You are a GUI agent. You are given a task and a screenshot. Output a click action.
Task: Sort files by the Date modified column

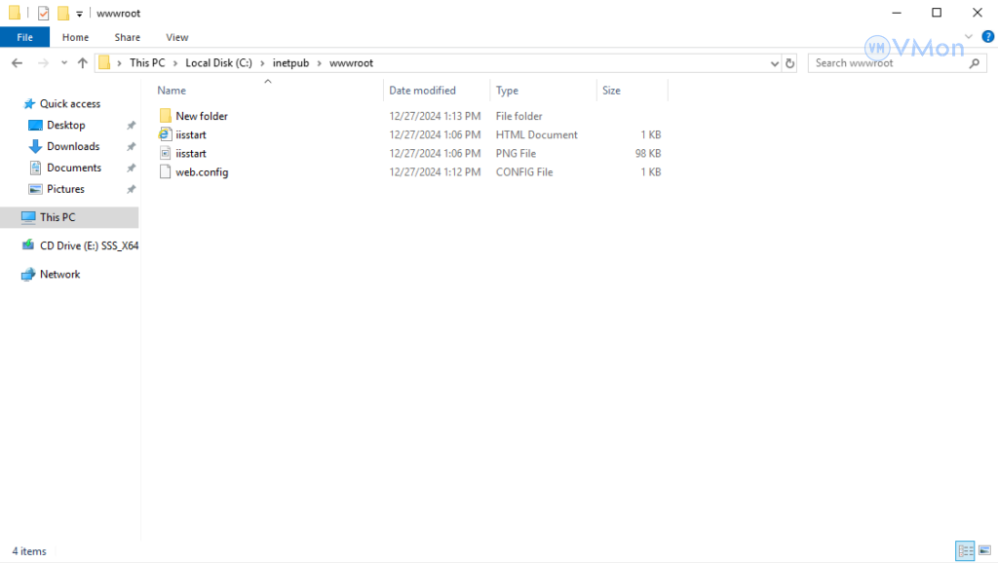pos(422,91)
